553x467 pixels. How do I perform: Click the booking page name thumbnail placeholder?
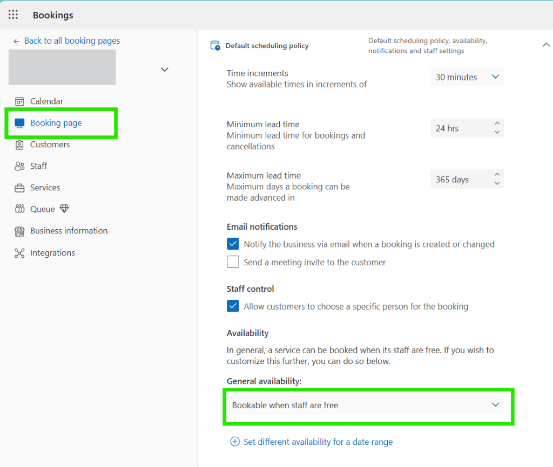click(x=62, y=67)
